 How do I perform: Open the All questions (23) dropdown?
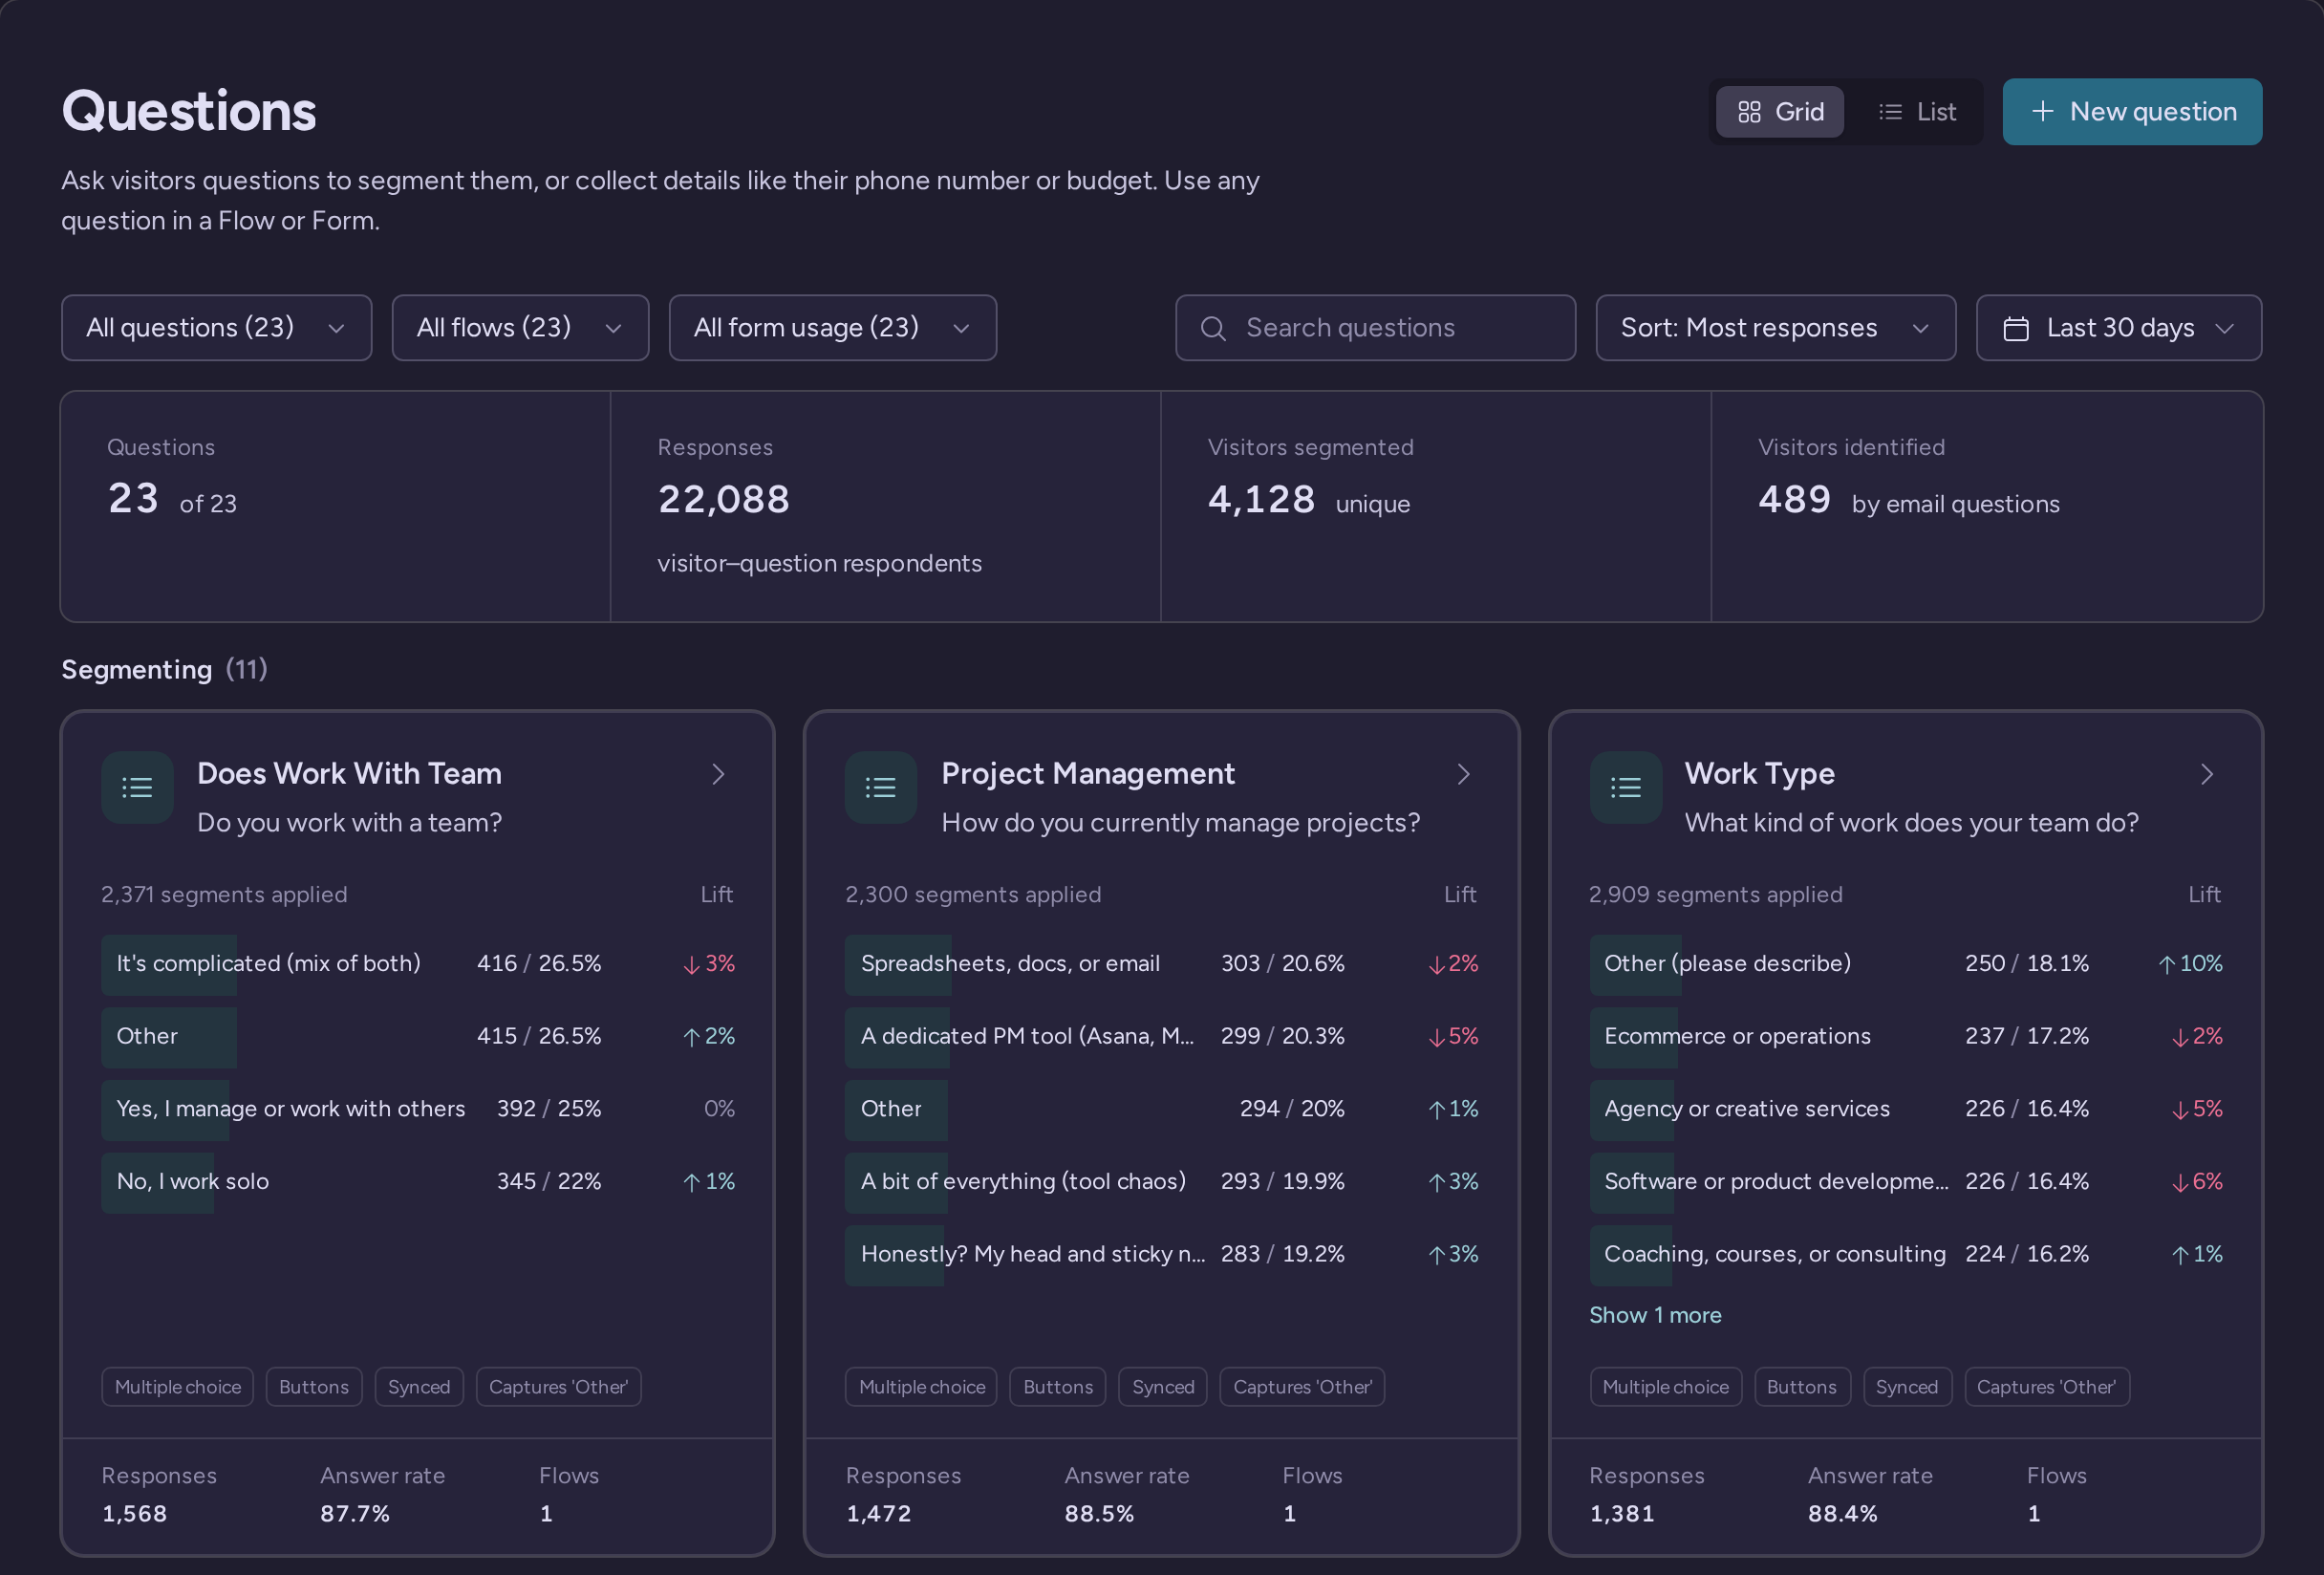click(x=216, y=328)
